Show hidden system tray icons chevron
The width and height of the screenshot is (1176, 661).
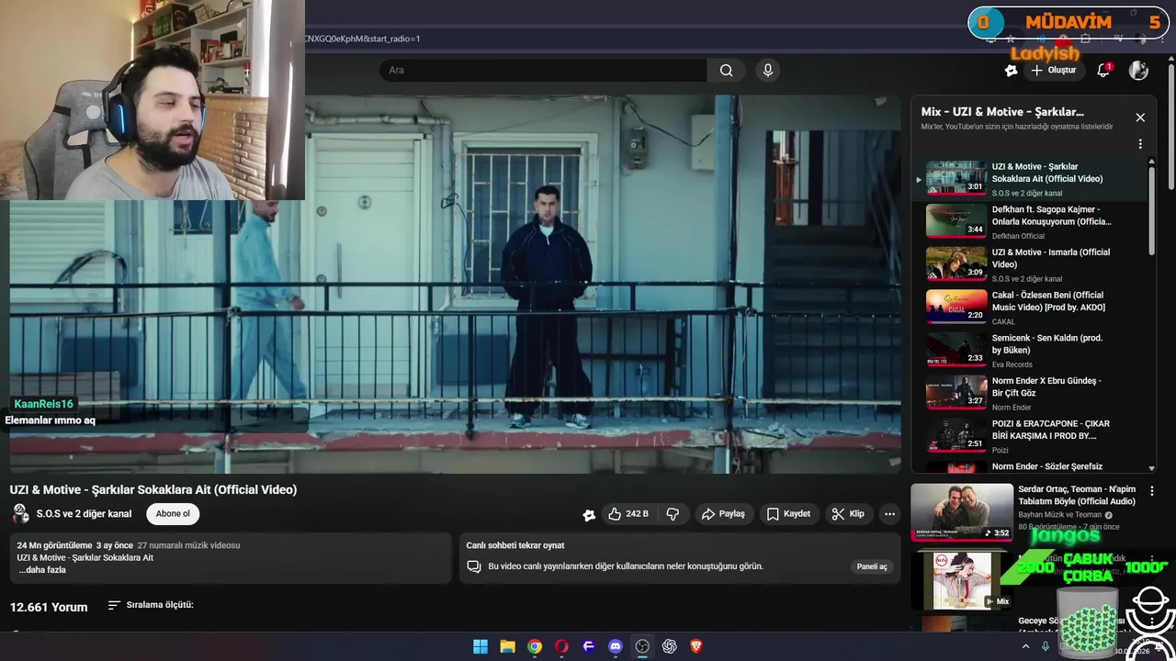1026,646
